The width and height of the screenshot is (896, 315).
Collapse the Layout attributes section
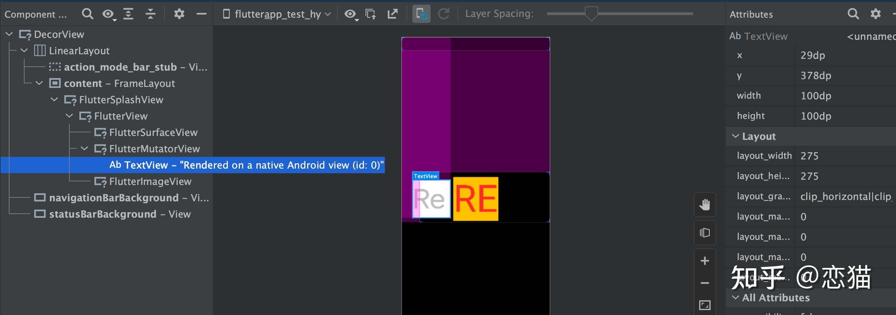pyautogui.click(x=735, y=136)
